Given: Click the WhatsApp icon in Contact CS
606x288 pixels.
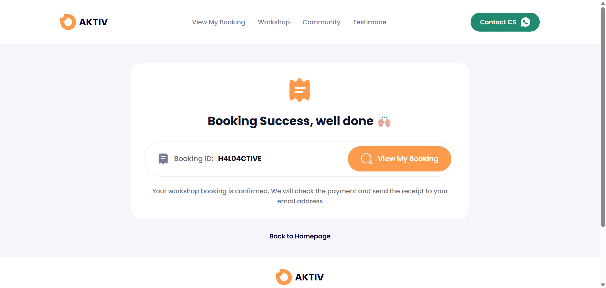Looking at the screenshot, I should coord(526,22).
